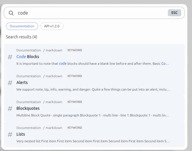This screenshot has height=151, width=192.
Task: Click the hash icon beside Alerts
Action: point(10,83)
